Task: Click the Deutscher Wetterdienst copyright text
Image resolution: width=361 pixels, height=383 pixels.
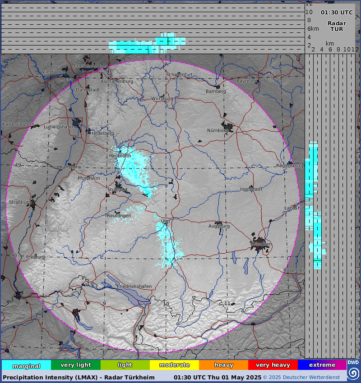Action: (301, 378)
